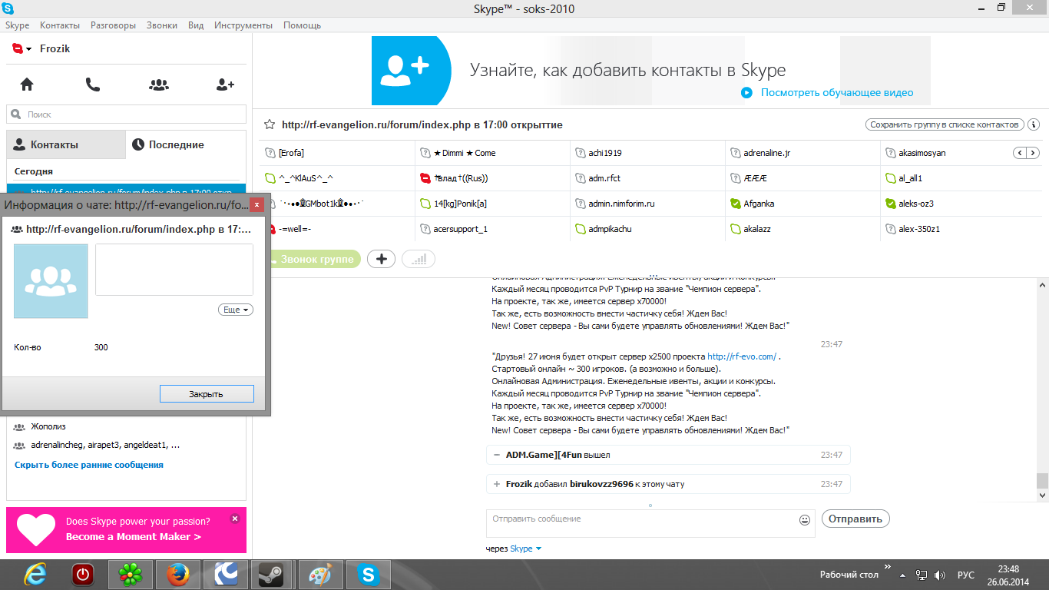This screenshot has height=590, width=1049.
Task: Click Сохранить группу в списке контактов
Action: pyautogui.click(x=945, y=124)
